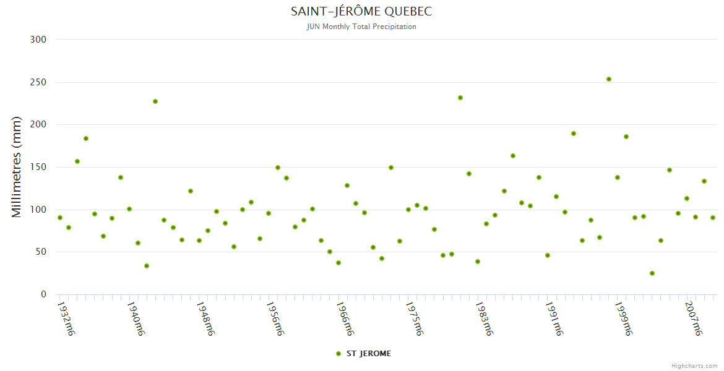Select the rightmost data point on the chart

coord(713,218)
